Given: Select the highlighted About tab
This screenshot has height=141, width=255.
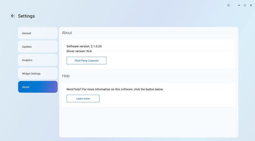Looking at the screenshot, I should pos(38,87).
